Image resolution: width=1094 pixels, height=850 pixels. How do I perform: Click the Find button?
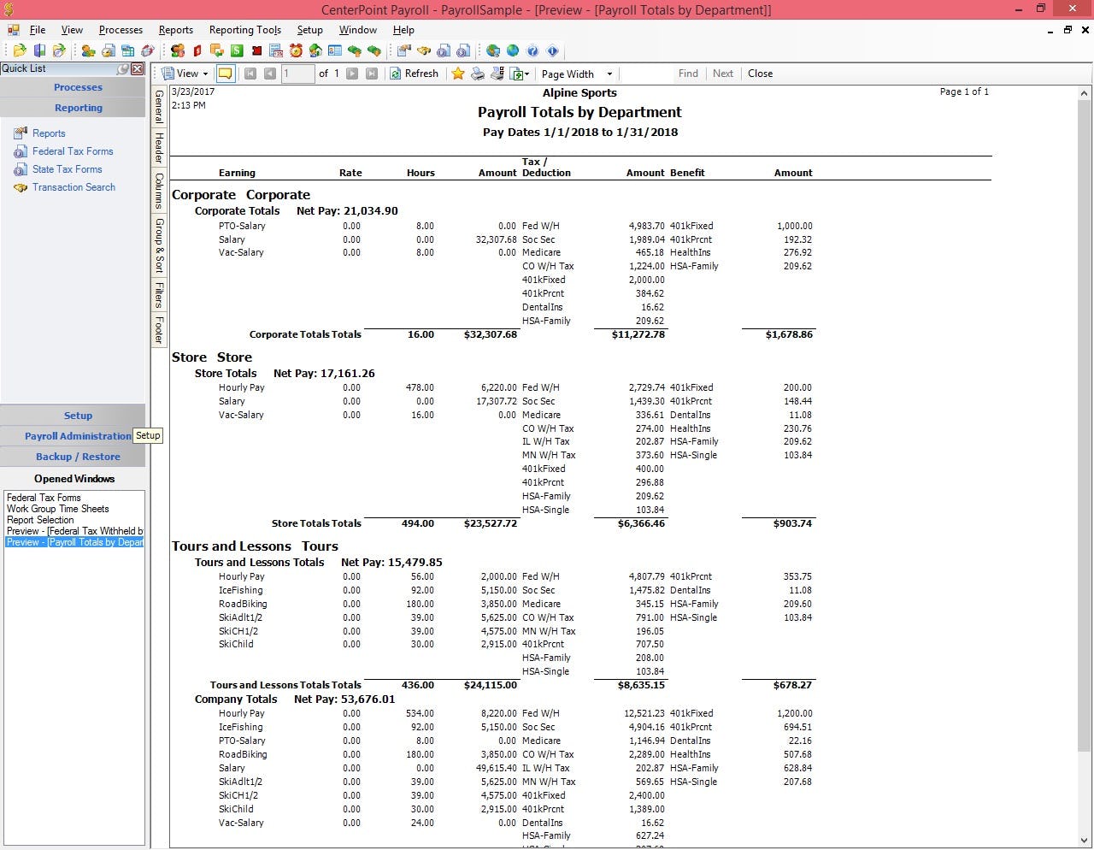coord(688,74)
